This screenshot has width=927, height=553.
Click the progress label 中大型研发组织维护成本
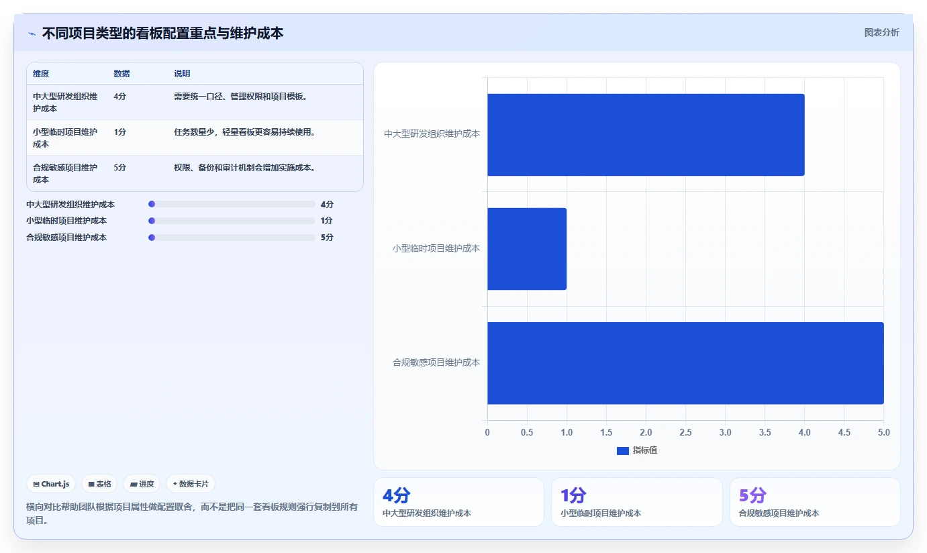(70, 204)
